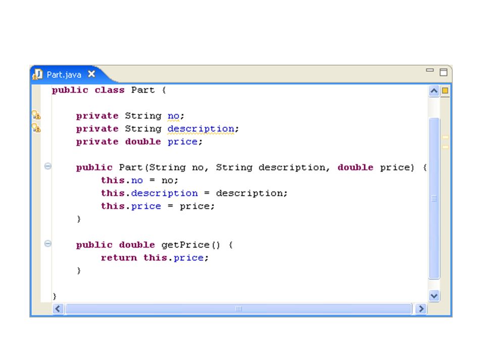Screen dimensions: 485x364
Task: Click the 'class' keyword
Action: pos(110,90)
